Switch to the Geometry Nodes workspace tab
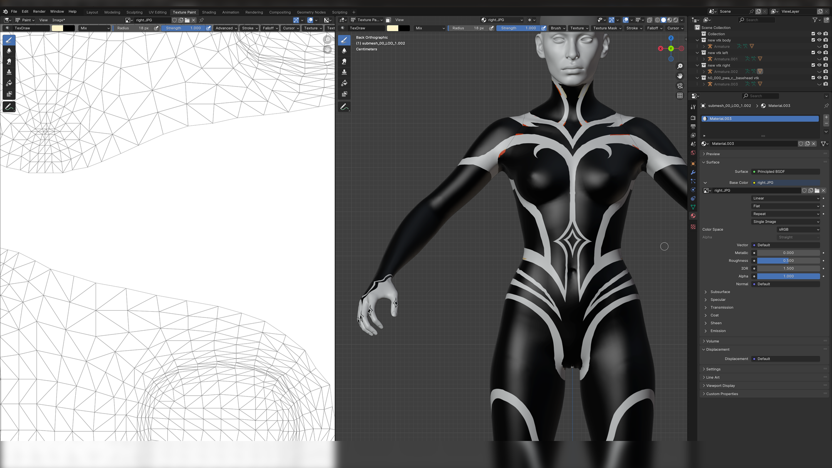Screen dimensions: 832x468 point(311,12)
